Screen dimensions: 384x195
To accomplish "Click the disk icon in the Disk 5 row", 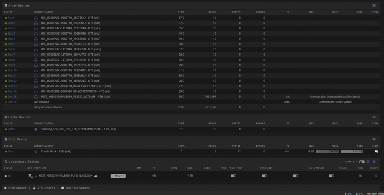I will coord(36,44).
